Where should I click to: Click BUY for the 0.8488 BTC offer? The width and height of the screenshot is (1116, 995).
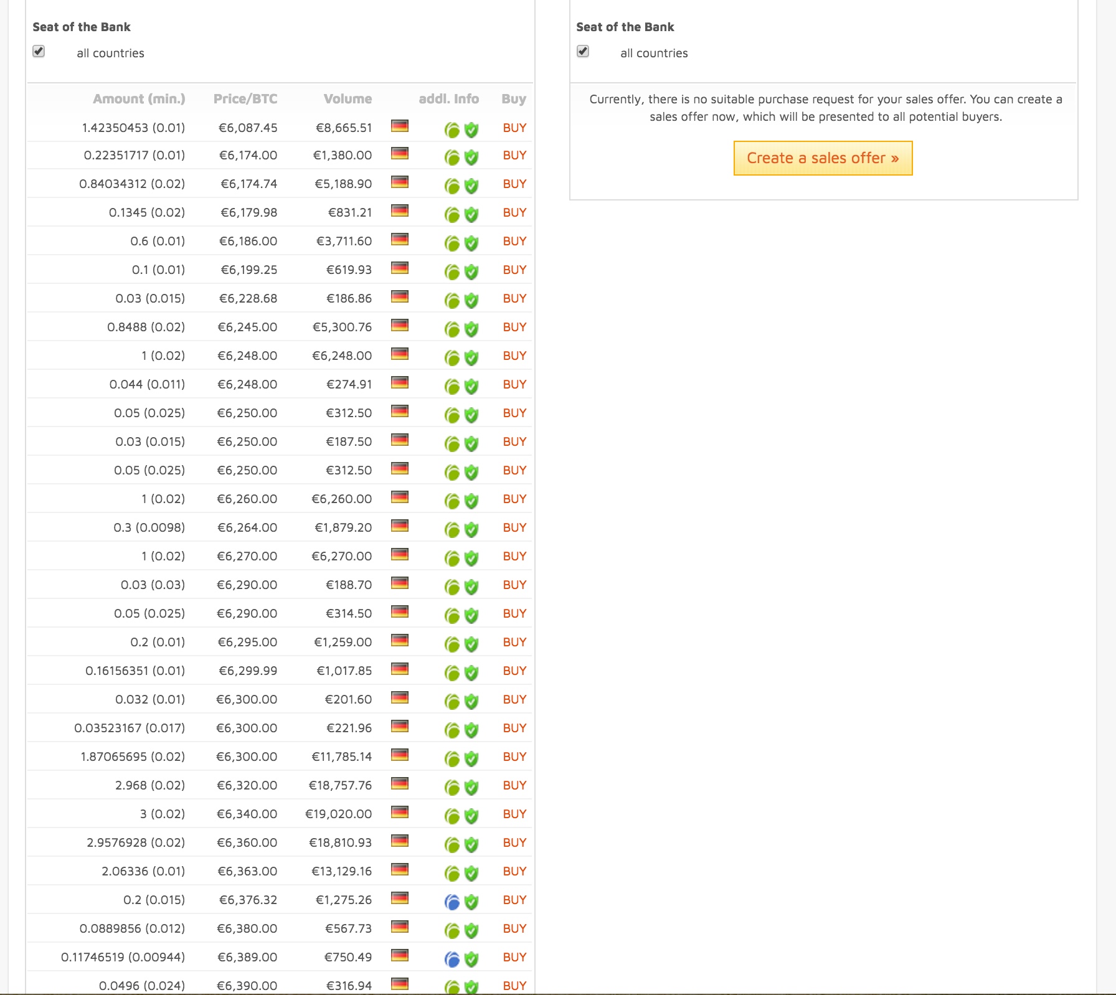(514, 327)
